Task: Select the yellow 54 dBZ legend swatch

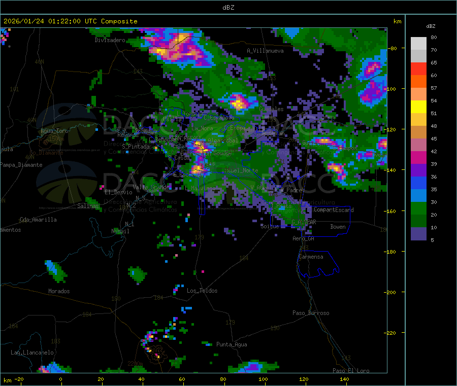Action: coord(418,107)
